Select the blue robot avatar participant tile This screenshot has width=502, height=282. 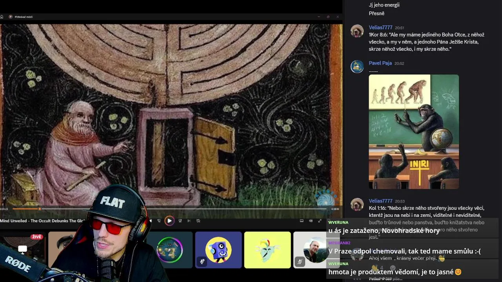point(218,250)
